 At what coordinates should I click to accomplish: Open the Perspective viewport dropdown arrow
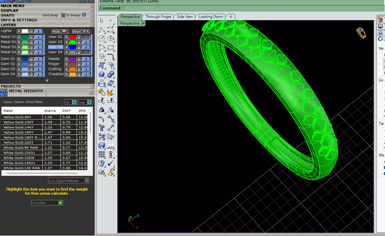143,23
